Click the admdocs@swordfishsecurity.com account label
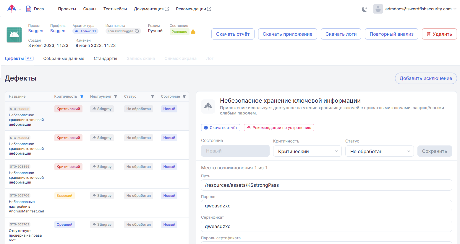The height and width of the screenshot is (244, 460). pyautogui.click(x=418, y=9)
